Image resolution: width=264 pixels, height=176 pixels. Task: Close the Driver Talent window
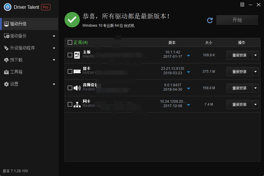pyautogui.click(x=259, y=5)
